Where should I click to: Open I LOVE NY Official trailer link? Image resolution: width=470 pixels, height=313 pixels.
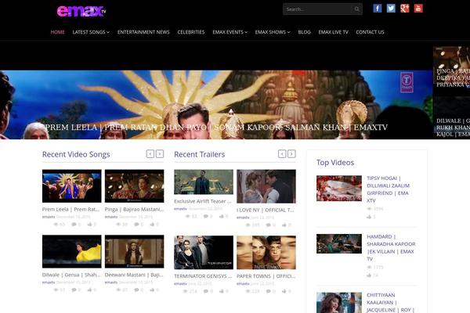[x=266, y=210]
